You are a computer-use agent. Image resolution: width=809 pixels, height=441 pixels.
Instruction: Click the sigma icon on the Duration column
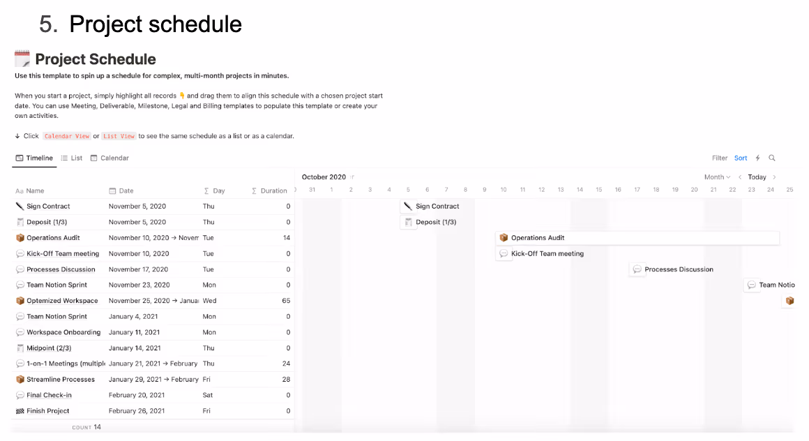pos(257,190)
